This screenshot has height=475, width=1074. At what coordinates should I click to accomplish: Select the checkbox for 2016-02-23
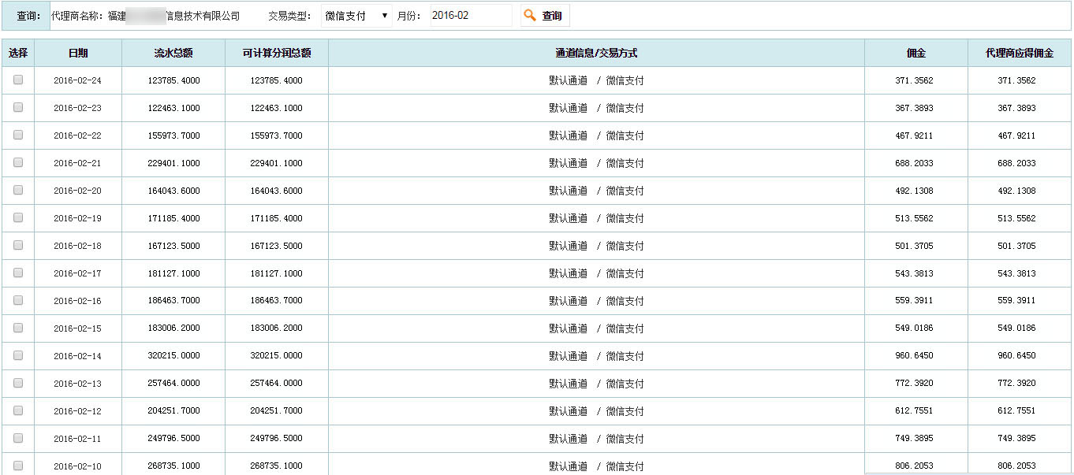[x=18, y=107]
